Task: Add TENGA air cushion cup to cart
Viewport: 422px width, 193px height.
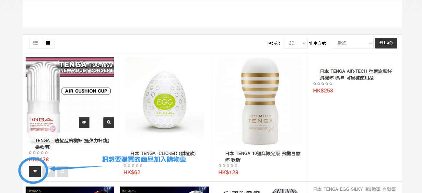Action: click(35, 171)
